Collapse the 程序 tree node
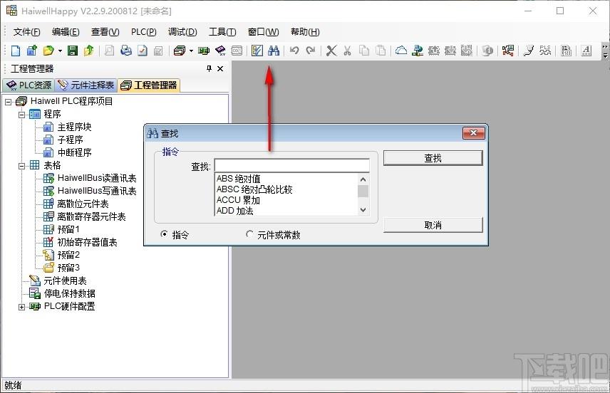The image size is (610, 393). (22, 115)
